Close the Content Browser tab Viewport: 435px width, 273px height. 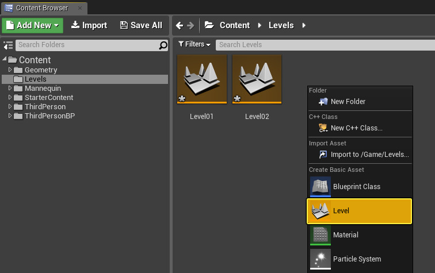(x=80, y=8)
